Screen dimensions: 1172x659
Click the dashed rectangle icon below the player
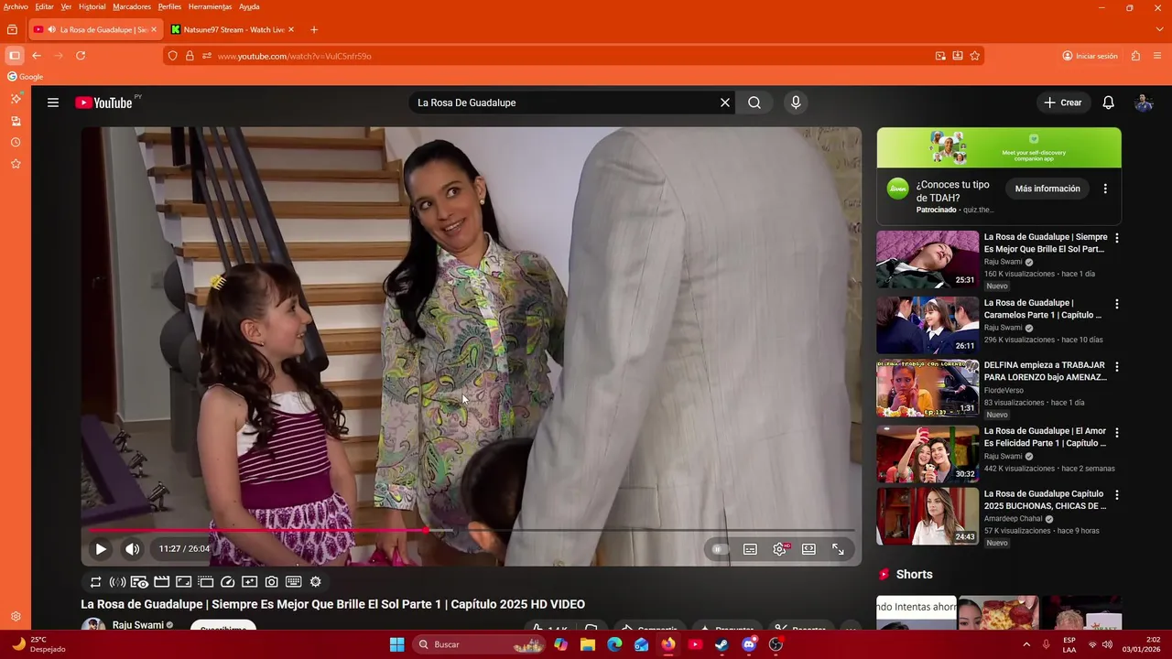[x=205, y=582]
